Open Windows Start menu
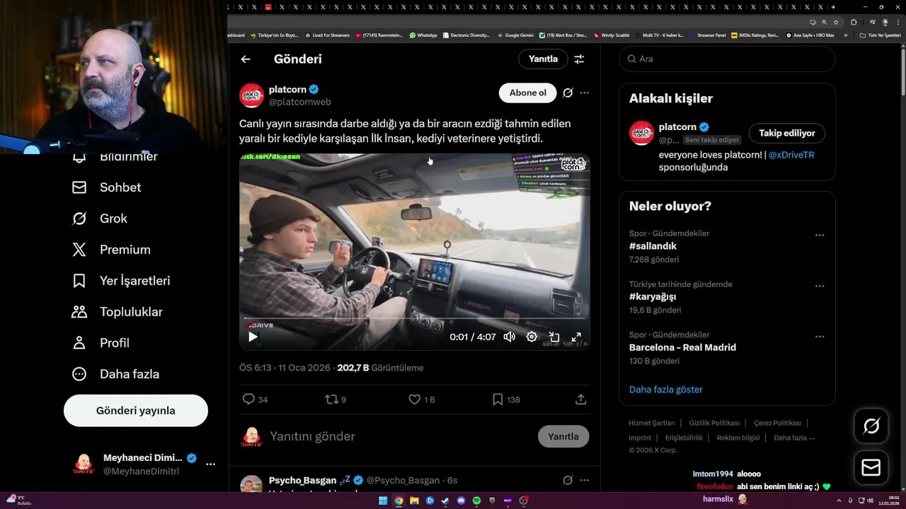 tap(383, 501)
